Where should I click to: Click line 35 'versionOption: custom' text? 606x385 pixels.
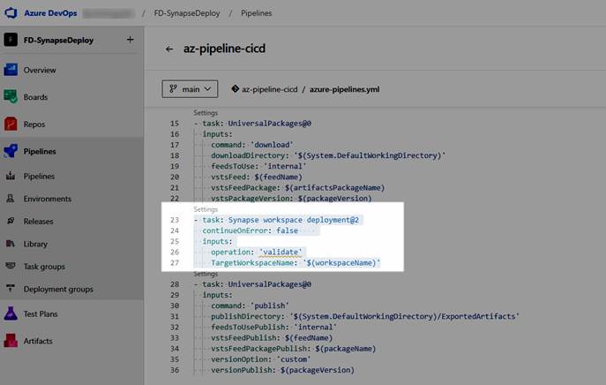click(x=260, y=359)
